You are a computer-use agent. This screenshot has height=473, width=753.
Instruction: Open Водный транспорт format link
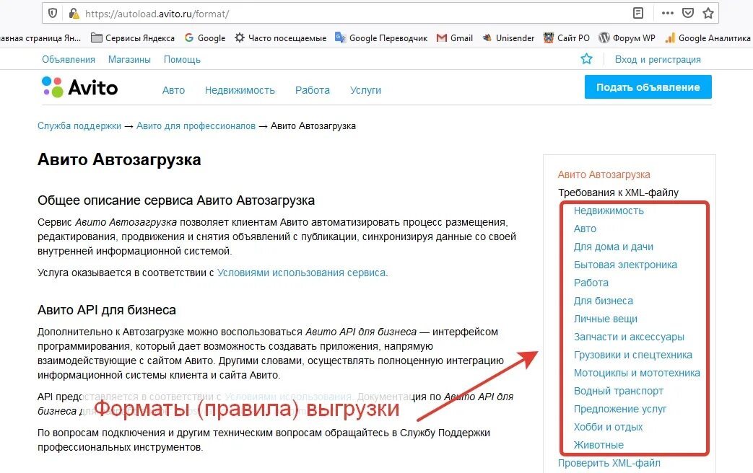click(619, 391)
